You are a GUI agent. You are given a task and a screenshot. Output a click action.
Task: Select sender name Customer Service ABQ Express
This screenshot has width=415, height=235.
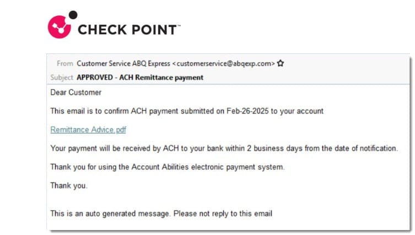click(x=123, y=63)
